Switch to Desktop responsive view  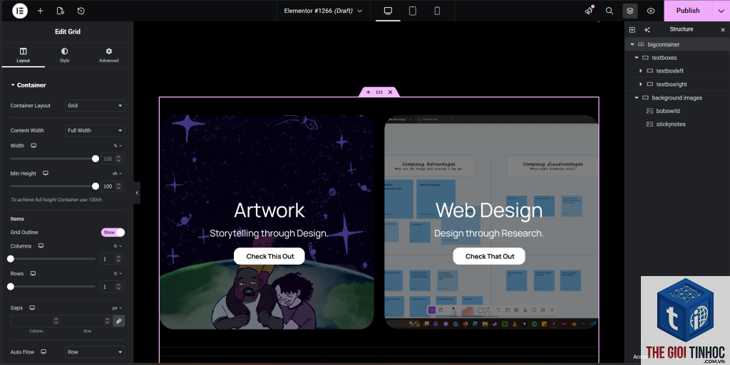tap(388, 11)
